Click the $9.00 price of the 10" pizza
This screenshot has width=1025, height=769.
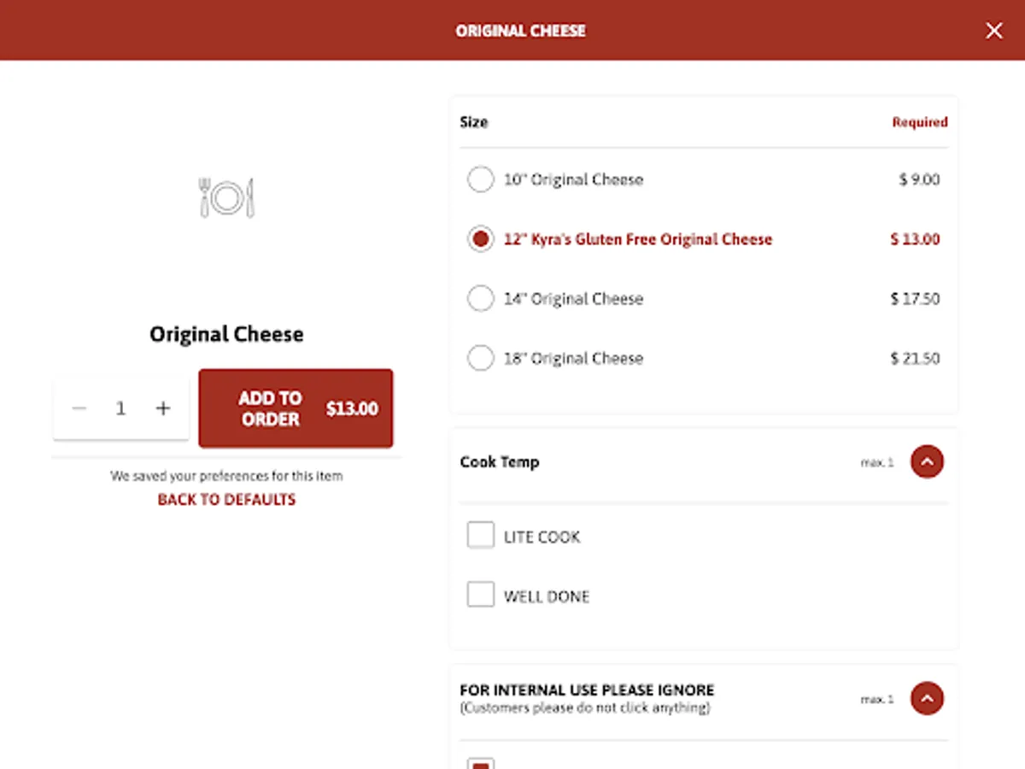coord(919,179)
